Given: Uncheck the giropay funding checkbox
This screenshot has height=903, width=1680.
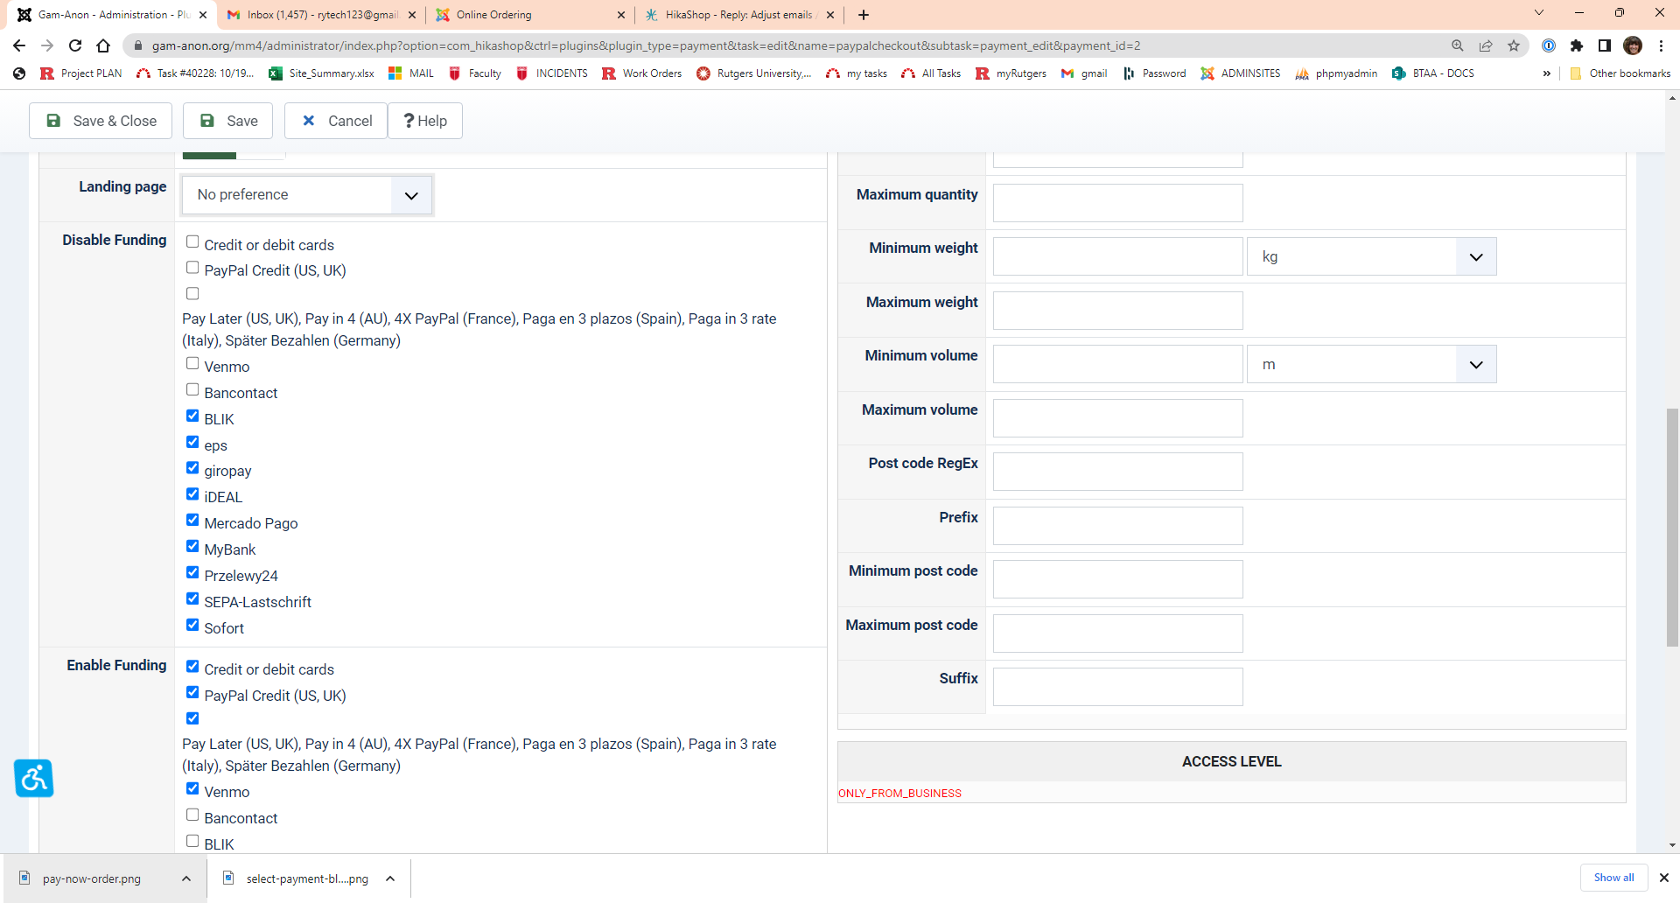Looking at the screenshot, I should pyautogui.click(x=192, y=468).
